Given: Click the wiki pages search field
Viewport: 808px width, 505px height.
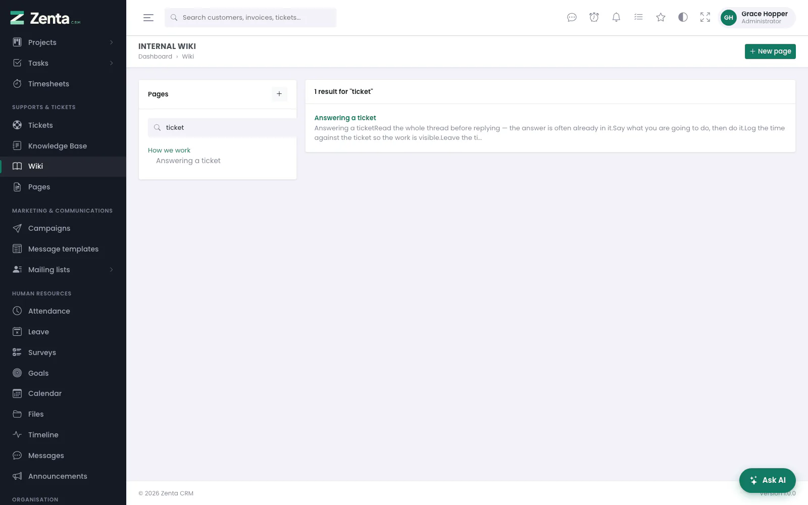Looking at the screenshot, I should point(222,128).
